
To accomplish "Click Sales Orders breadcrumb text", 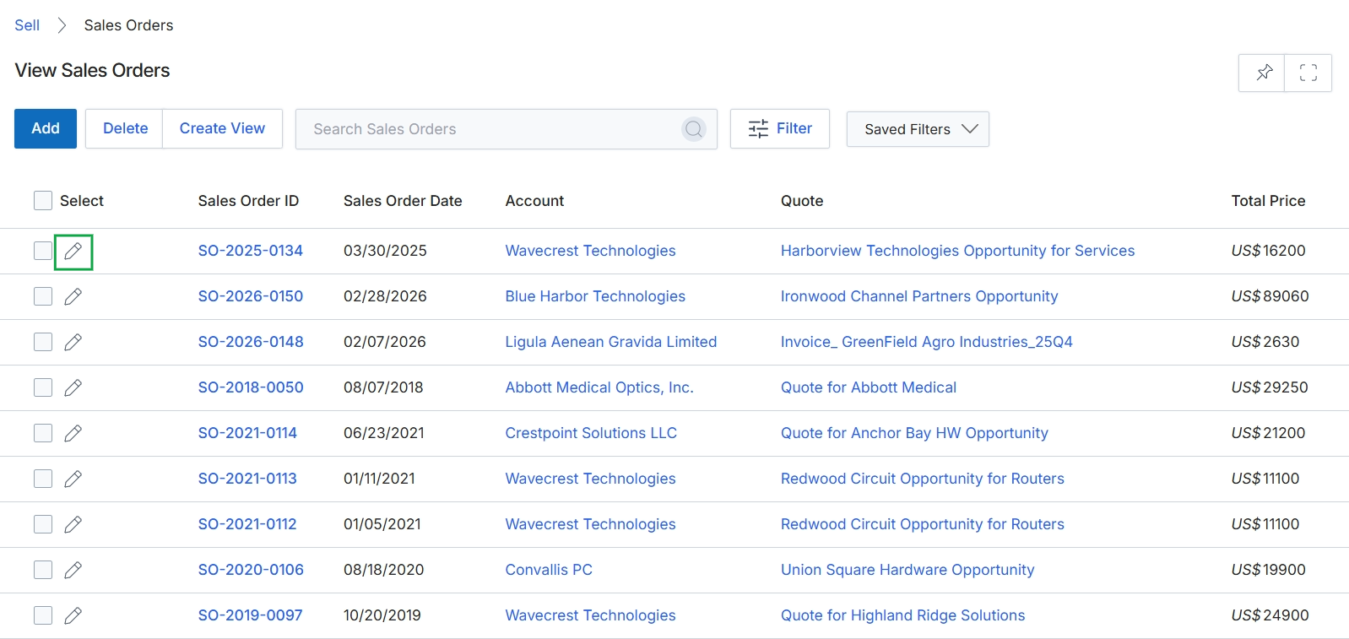I will (x=128, y=25).
